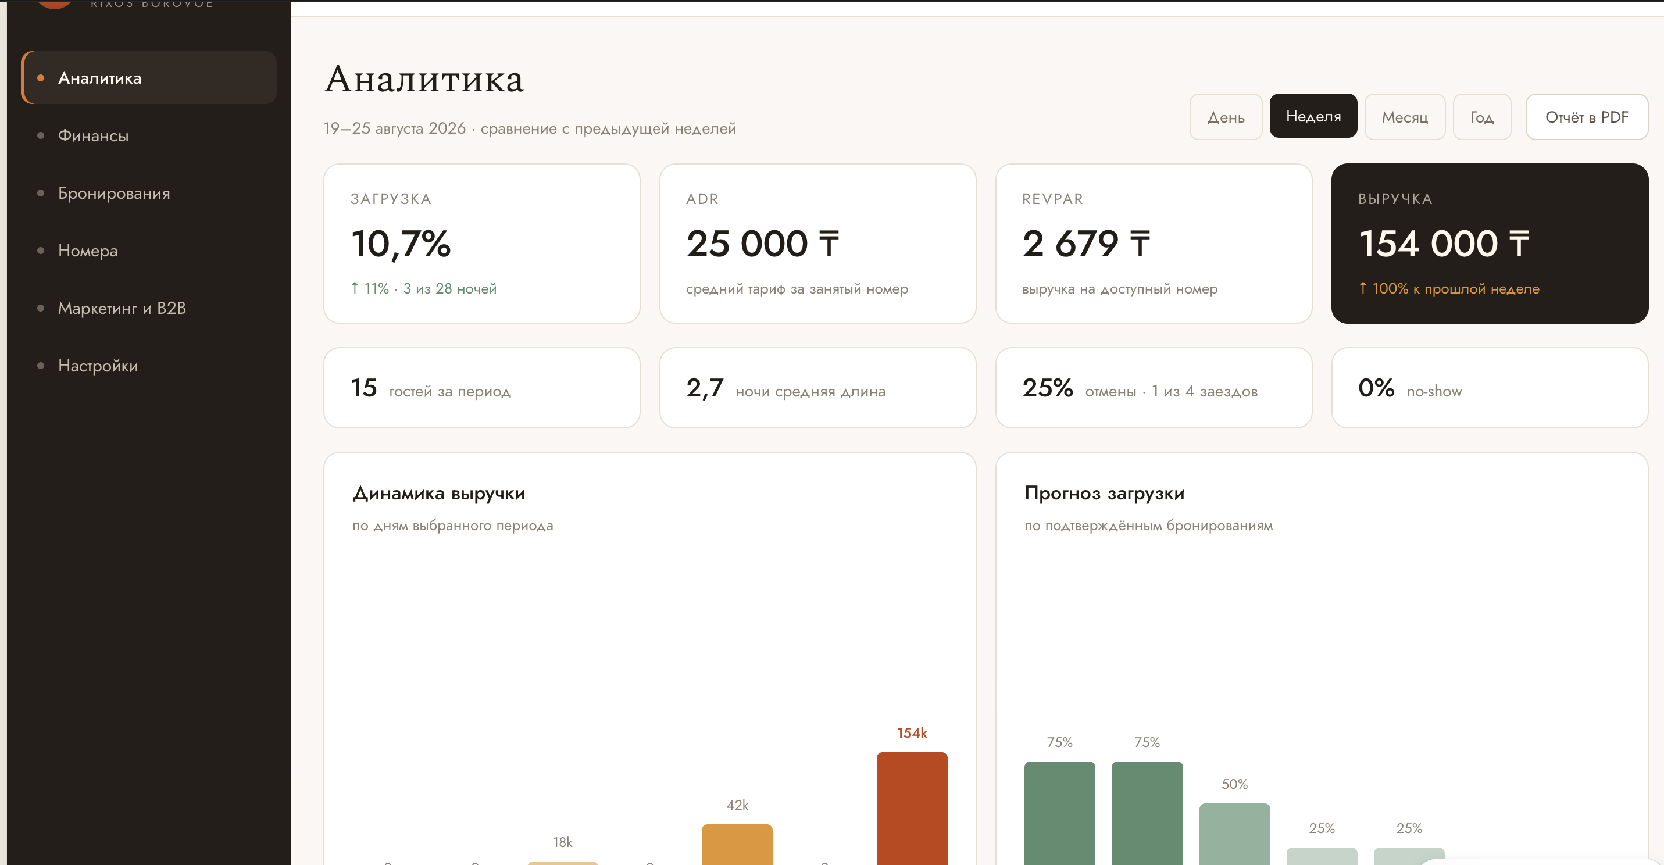Switch period to Месяц
1664x865 pixels.
(1404, 117)
